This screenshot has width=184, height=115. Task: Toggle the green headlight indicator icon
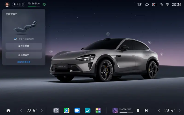44,4
